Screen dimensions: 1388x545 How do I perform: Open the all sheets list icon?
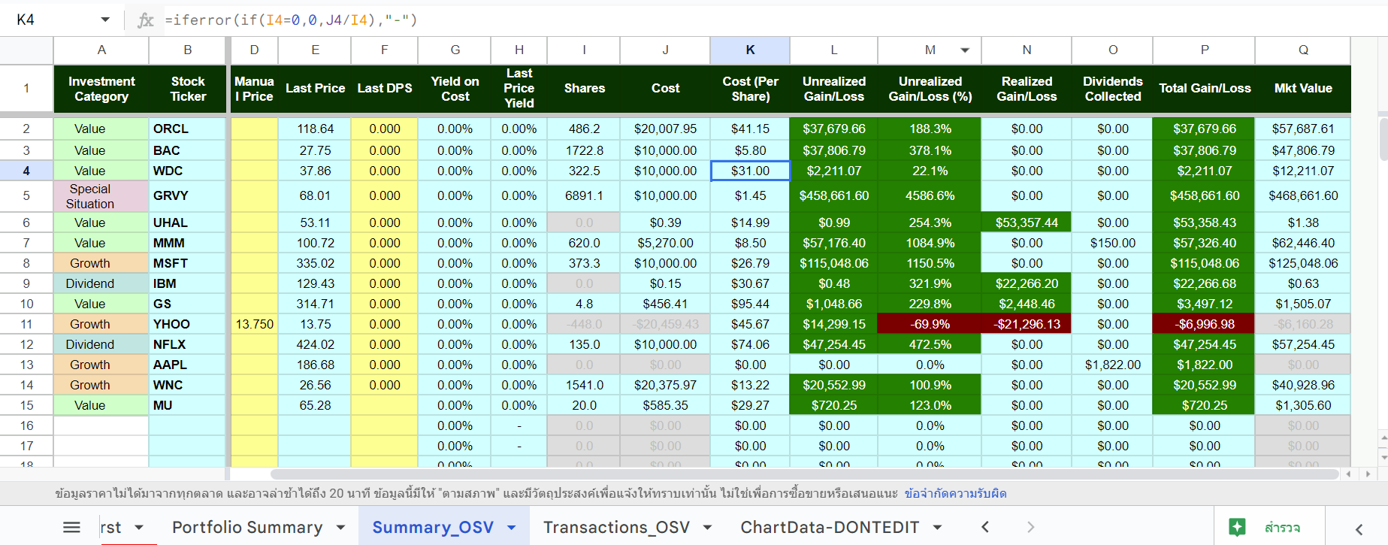click(x=71, y=528)
